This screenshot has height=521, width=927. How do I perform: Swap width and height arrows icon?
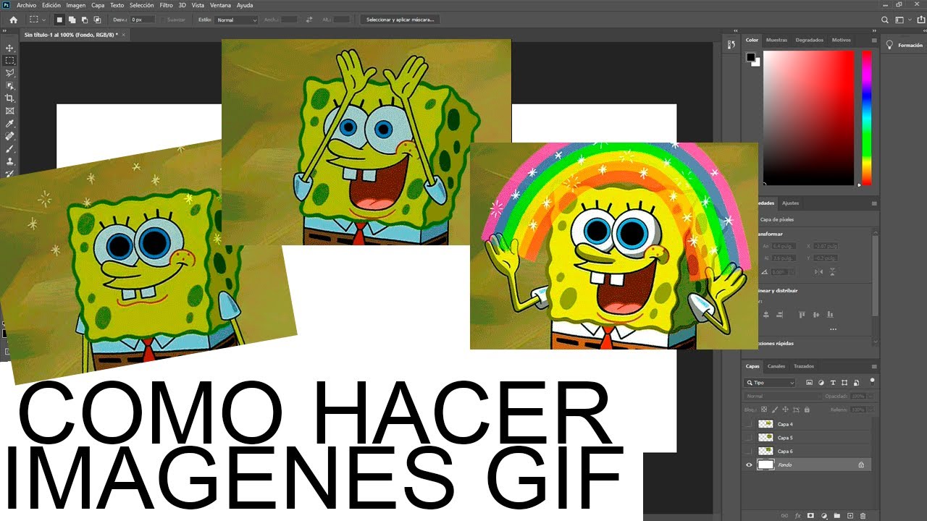coord(310,20)
